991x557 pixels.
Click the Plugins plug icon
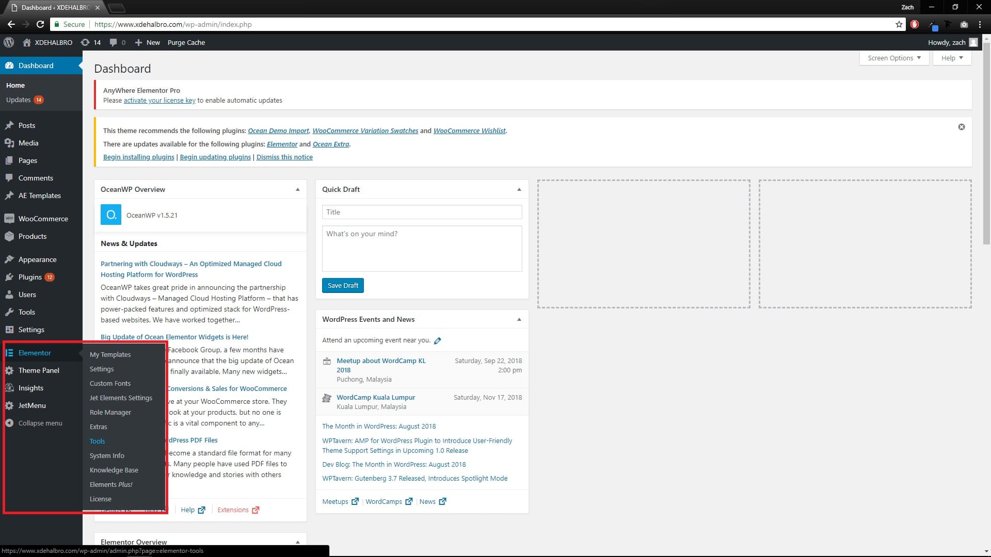tap(9, 277)
